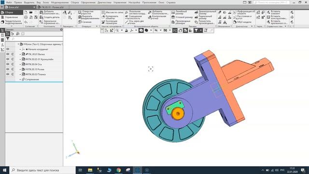Expand the Операции group dropdown arrow
Image resolution: width=309 pixels, height=174 pixels.
click(97, 26)
